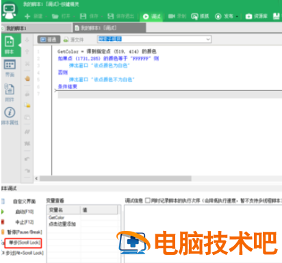Open the 抓抓 capture tool
Viewport: 282px width, 263px height.
click(x=200, y=16)
